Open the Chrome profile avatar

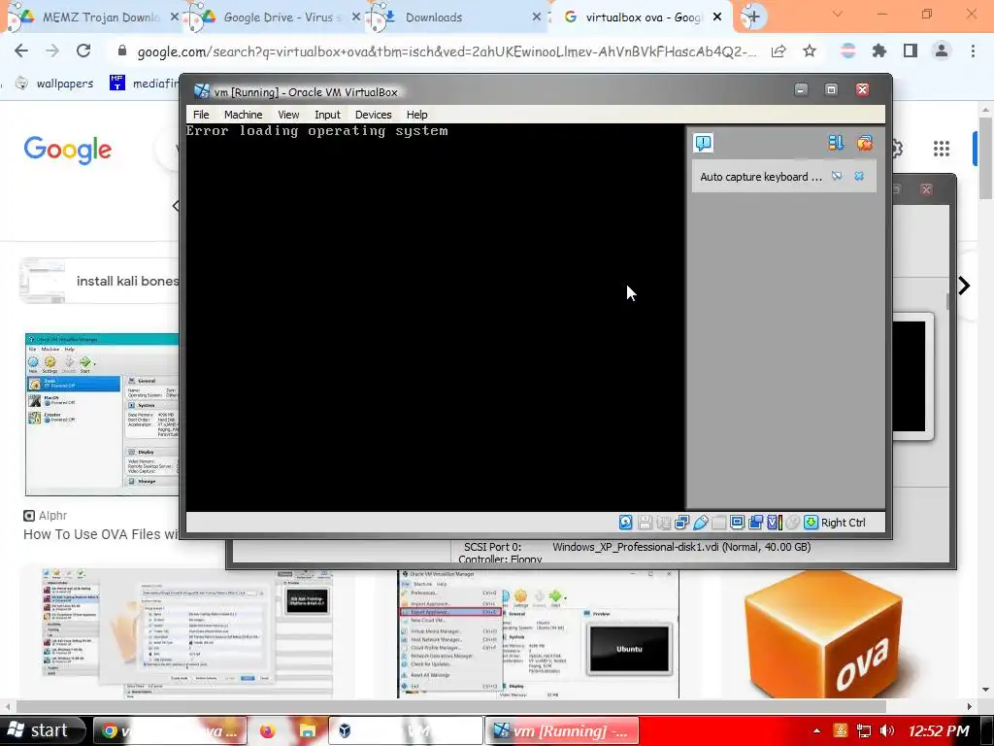pyautogui.click(x=942, y=51)
